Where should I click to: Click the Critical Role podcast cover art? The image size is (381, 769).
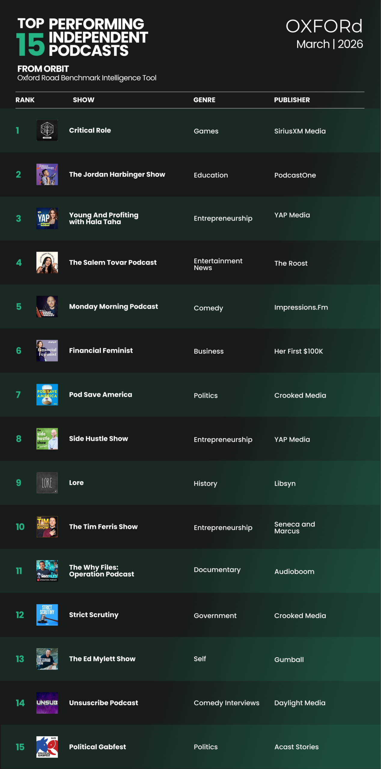(47, 130)
